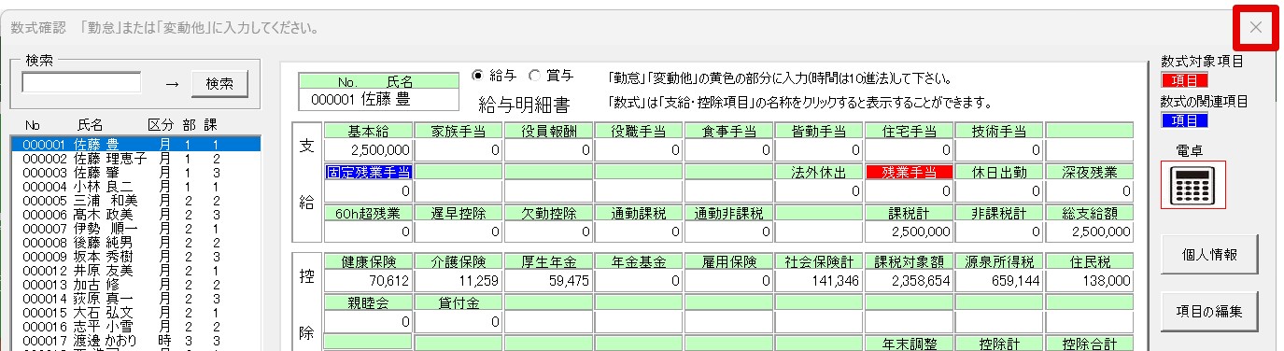1284x351 pixels.
Task: Click the 住民税 item label
Action: pos(1090,261)
